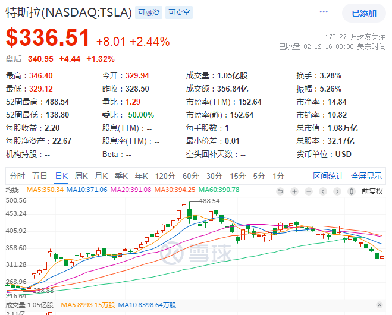Switch to the 120分 chart tab
The image size is (392, 315).
[x=165, y=176]
